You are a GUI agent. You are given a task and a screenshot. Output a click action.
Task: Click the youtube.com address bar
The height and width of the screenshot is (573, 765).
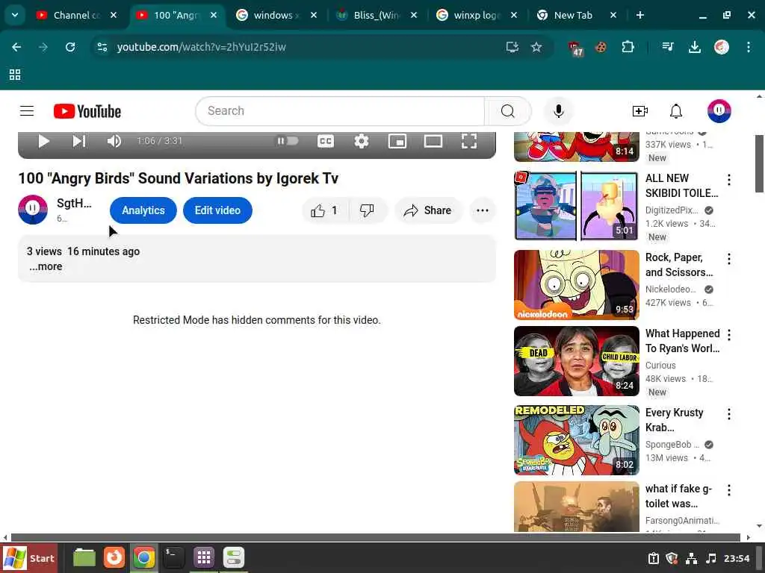coord(201,47)
